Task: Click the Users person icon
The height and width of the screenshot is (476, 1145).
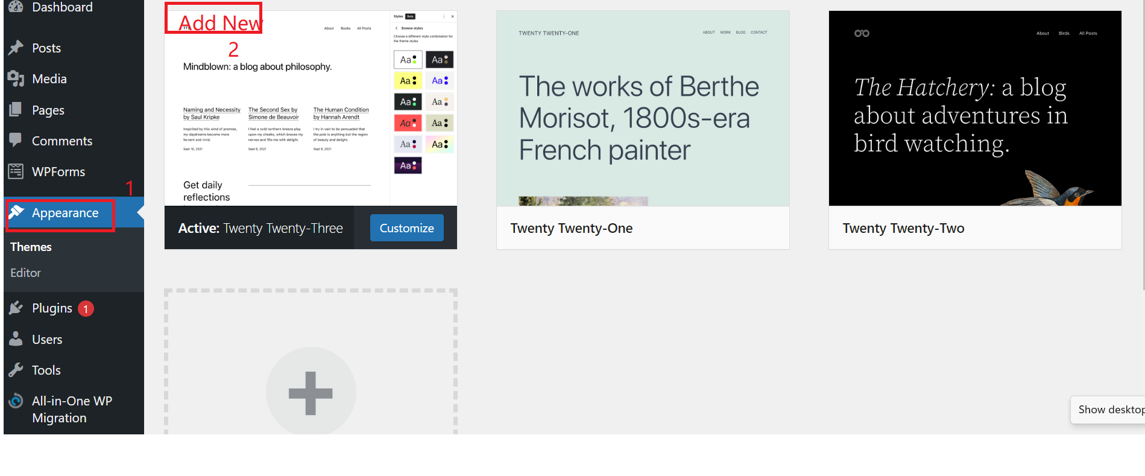Action: (x=16, y=339)
